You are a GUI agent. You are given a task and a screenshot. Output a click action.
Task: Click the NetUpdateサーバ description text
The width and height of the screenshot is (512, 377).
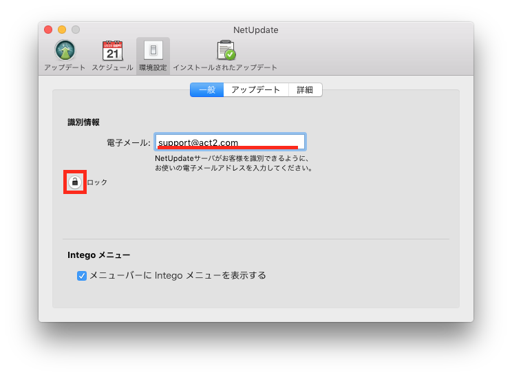(x=233, y=163)
